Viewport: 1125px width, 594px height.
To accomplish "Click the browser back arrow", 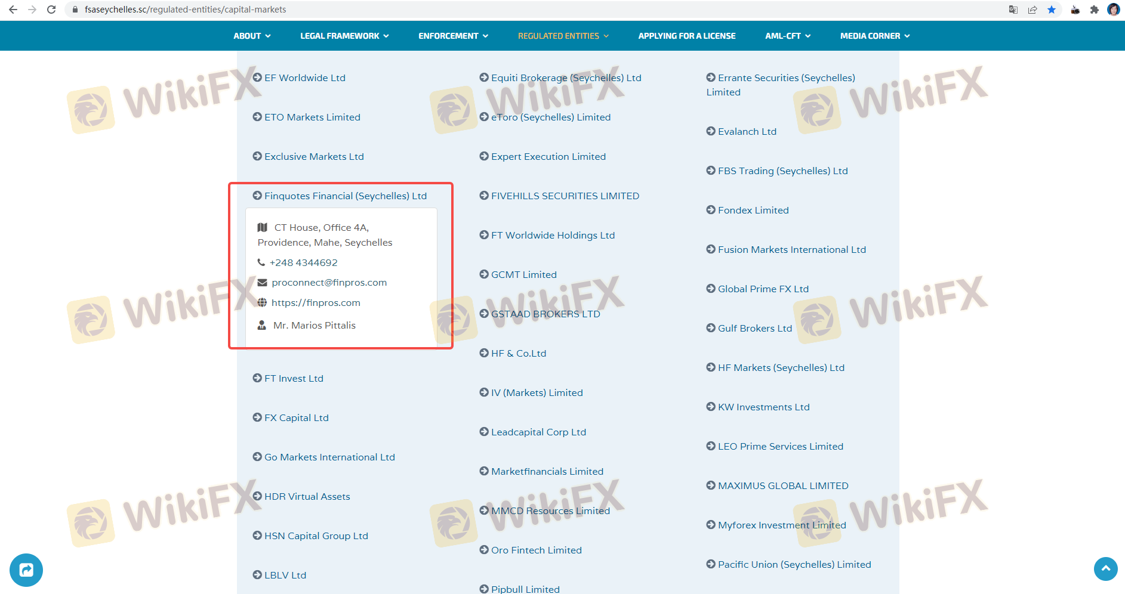I will coord(13,10).
